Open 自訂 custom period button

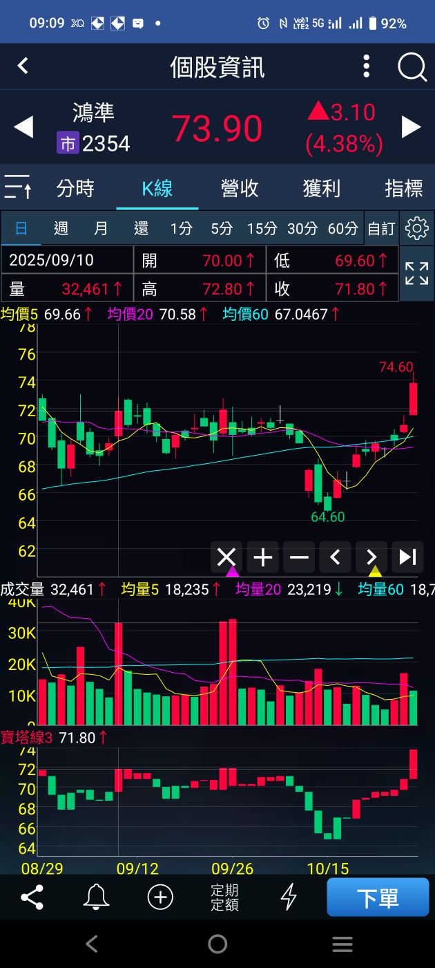381,228
